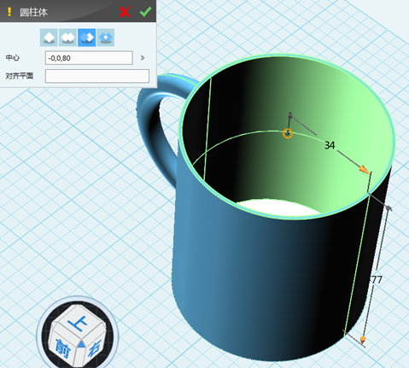Choose the subtract boolean mode icon
This screenshot has height=368, width=409.
[x=86, y=38]
